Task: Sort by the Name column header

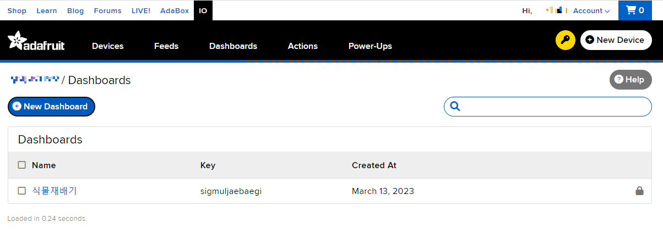Action: (44, 165)
